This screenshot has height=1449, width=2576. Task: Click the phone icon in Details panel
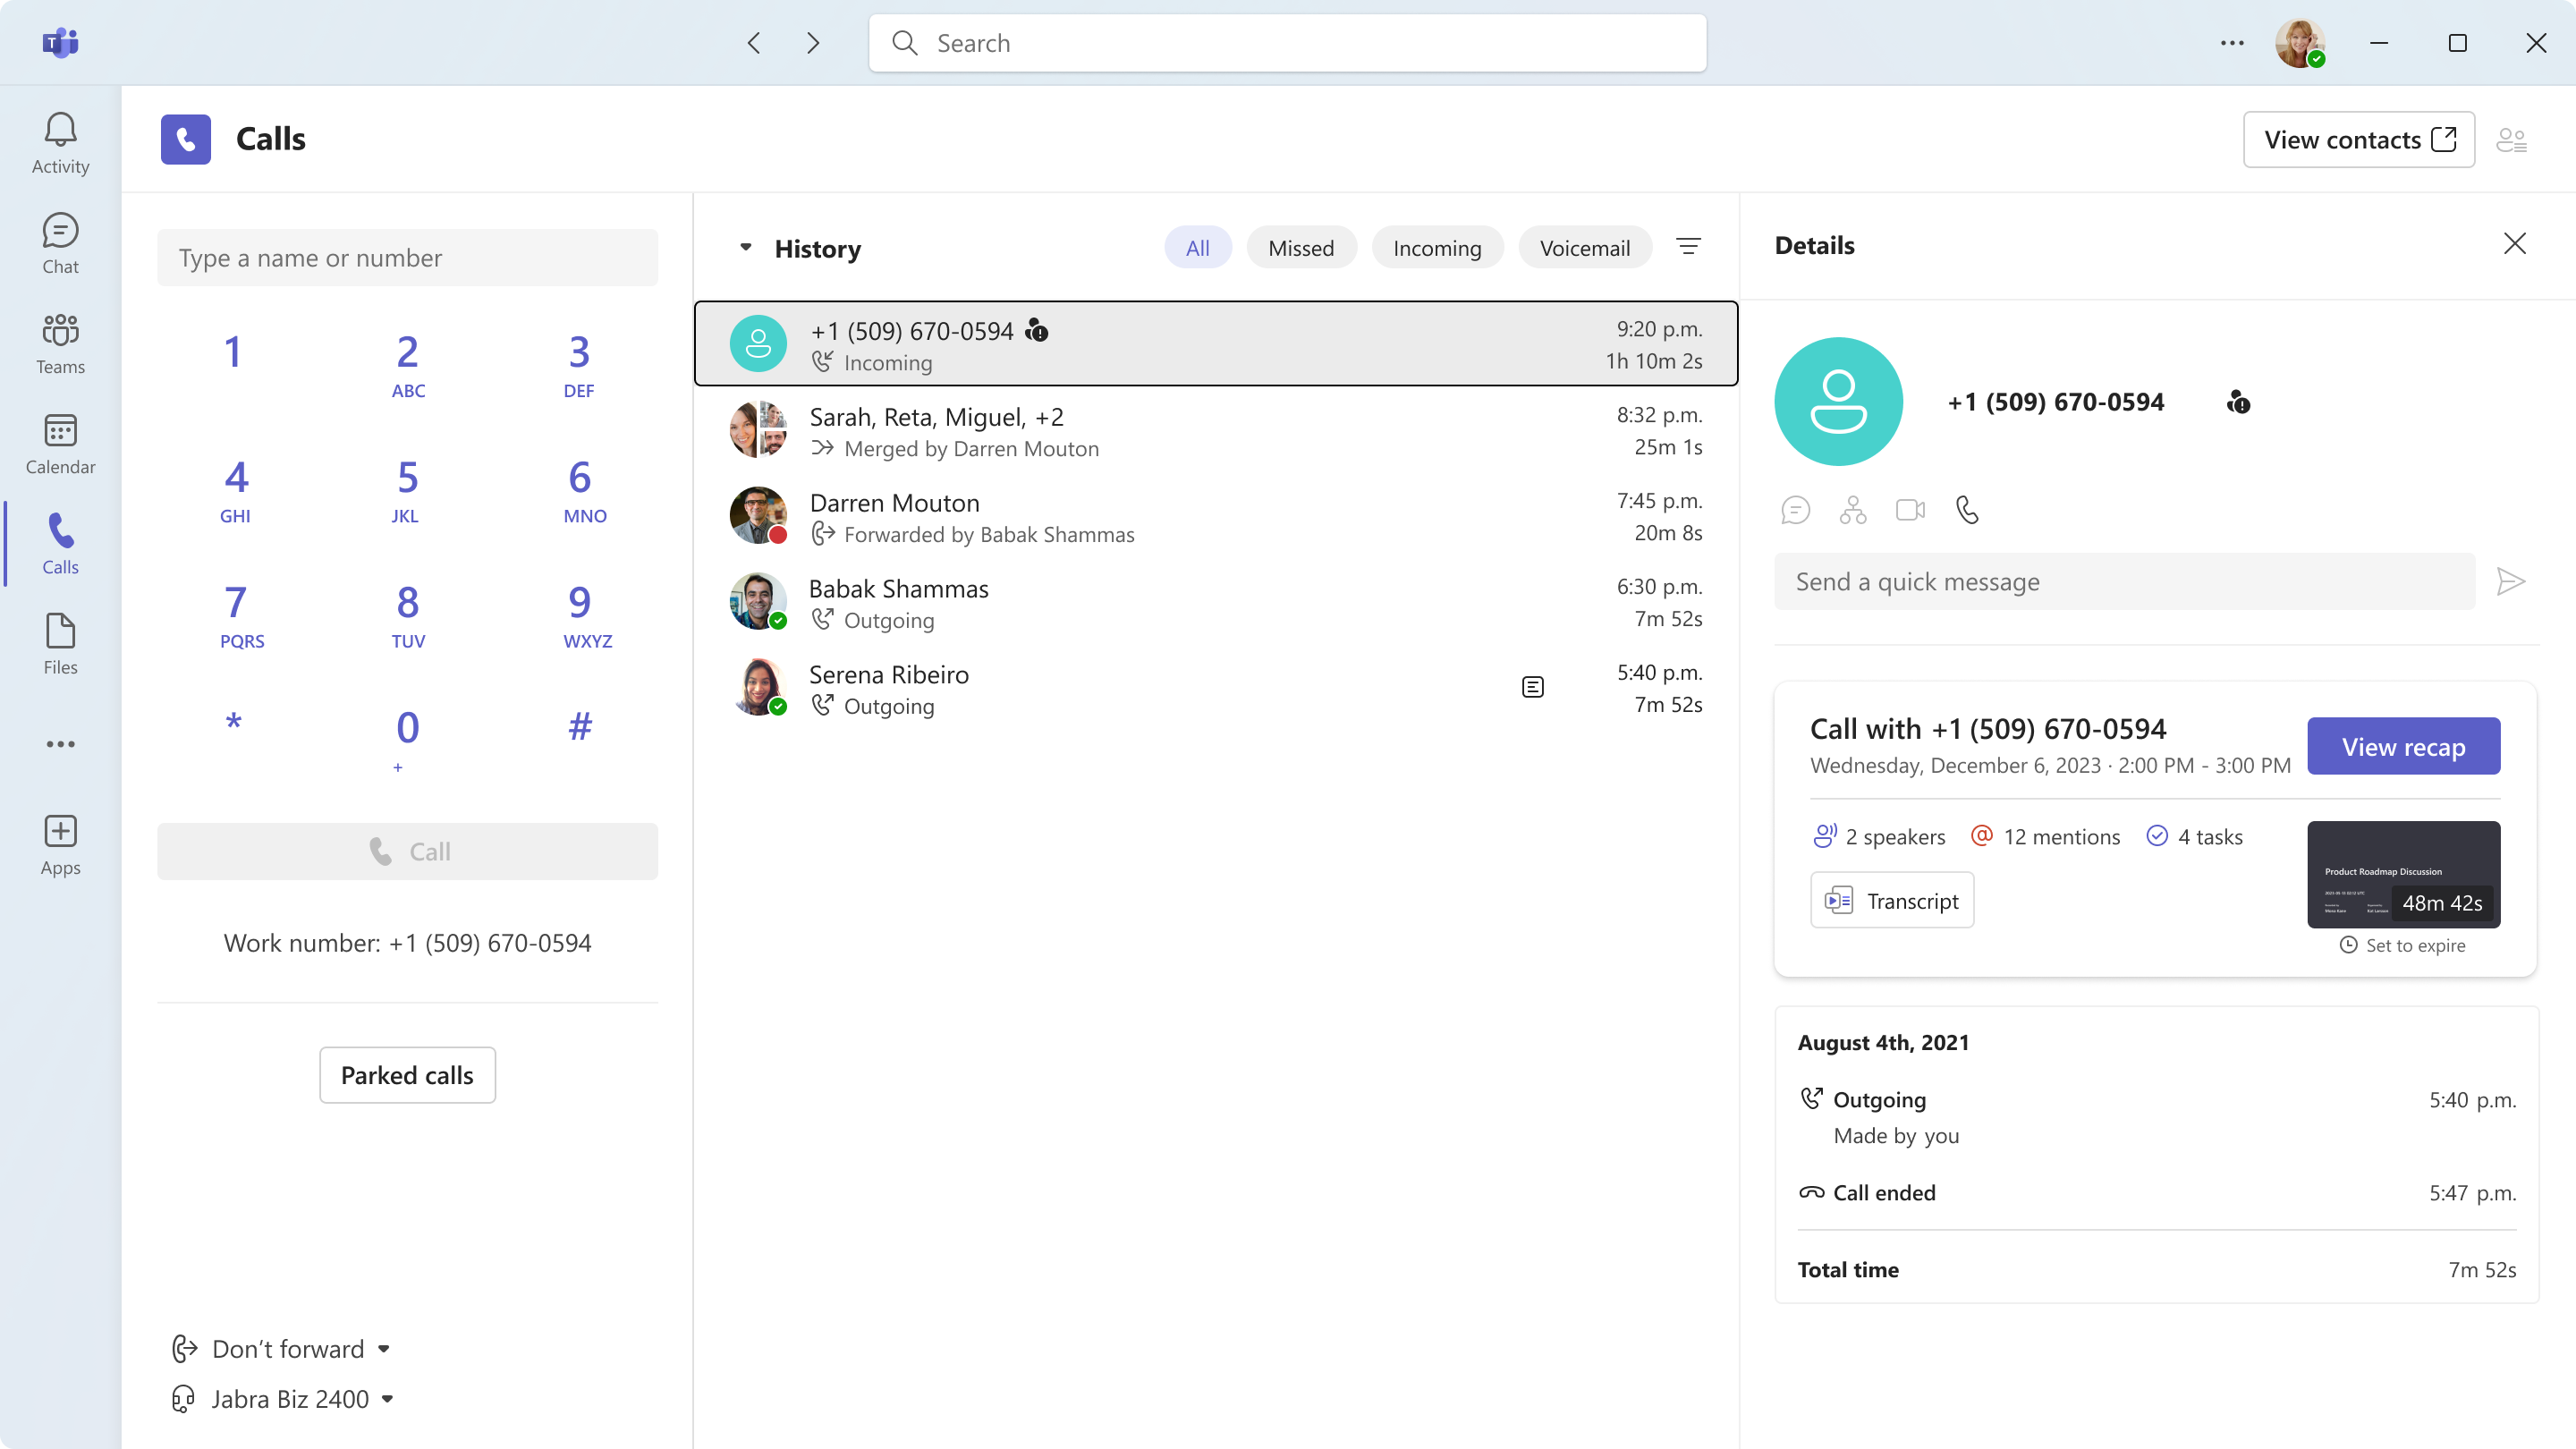point(1967,510)
